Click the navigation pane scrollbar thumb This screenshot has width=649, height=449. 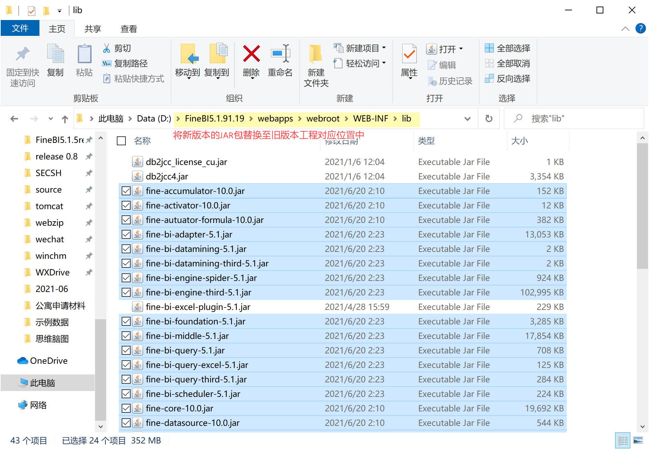point(101,371)
